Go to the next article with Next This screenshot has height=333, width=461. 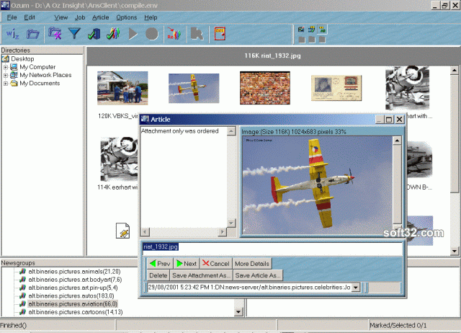point(187,264)
